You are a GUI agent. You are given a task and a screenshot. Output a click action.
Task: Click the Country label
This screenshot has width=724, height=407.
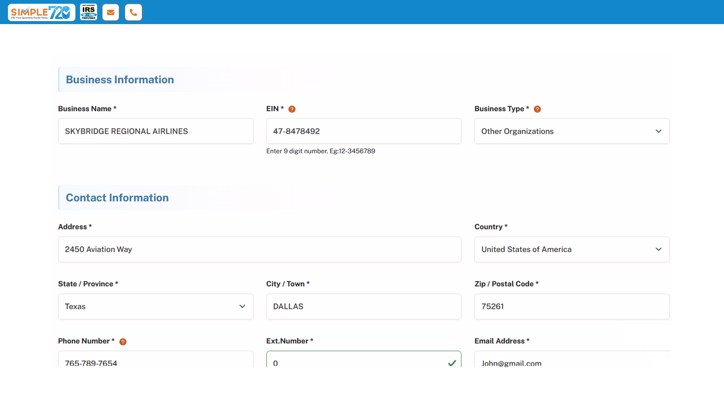pos(491,226)
